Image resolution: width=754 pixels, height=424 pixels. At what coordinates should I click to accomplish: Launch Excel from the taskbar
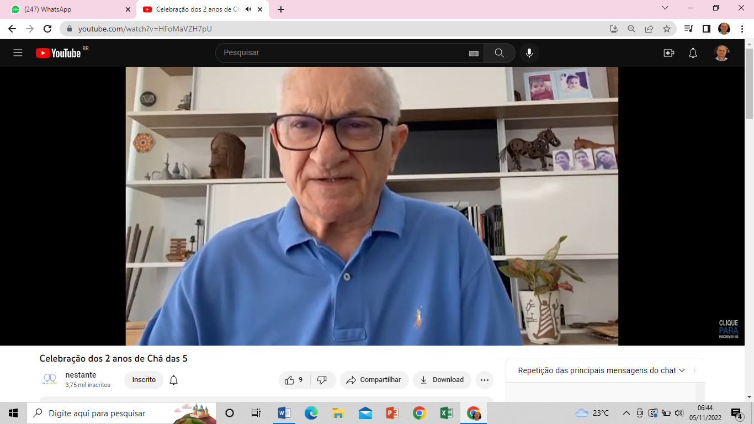(x=446, y=413)
